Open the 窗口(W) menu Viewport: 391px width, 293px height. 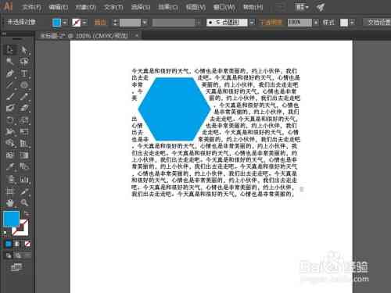(224, 7)
